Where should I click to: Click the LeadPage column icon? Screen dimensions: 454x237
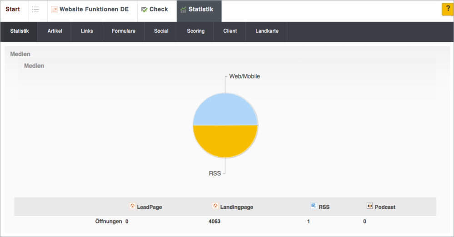pyautogui.click(x=132, y=206)
